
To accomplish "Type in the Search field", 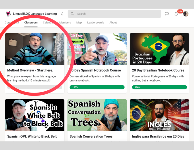I will point(116,14).
